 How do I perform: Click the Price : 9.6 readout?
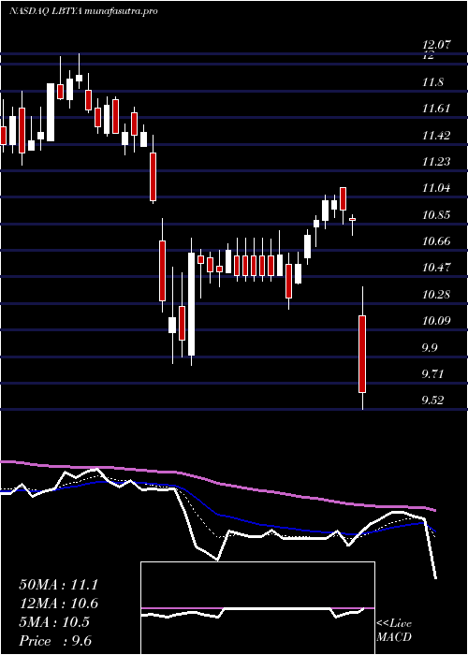(55, 641)
